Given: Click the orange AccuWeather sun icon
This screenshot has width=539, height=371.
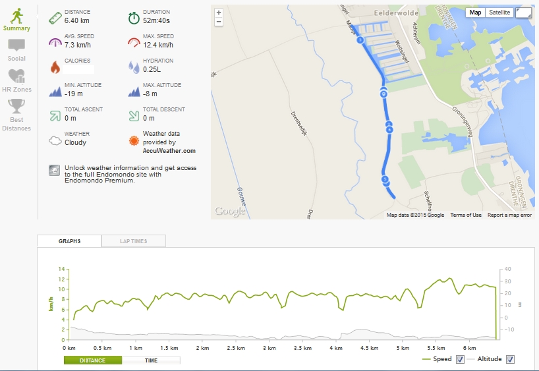Looking at the screenshot, I should point(134,140).
